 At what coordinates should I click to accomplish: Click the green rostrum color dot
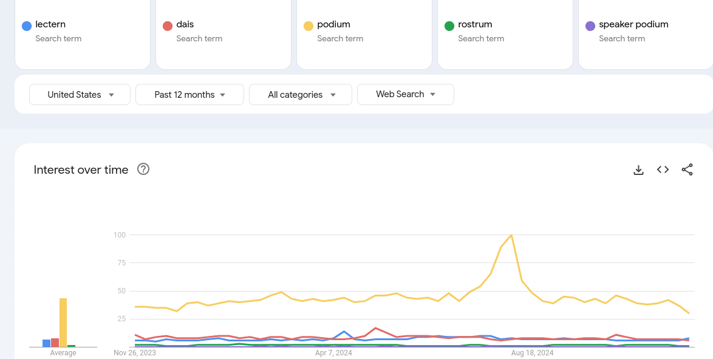click(449, 26)
